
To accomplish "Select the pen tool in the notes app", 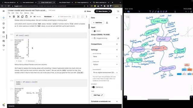I will point(153,11).
